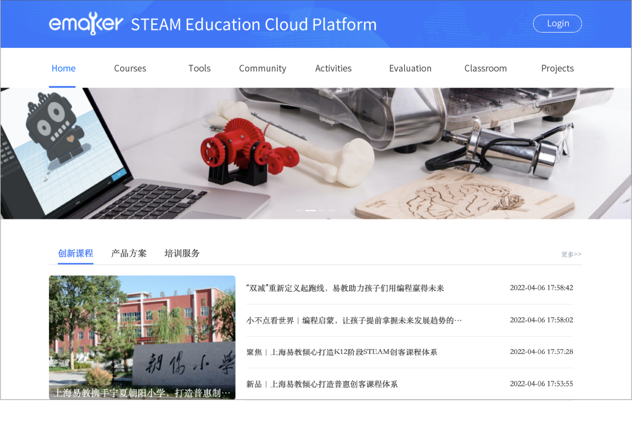Open the Community page
The image size is (632, 423).
[262, 68]
